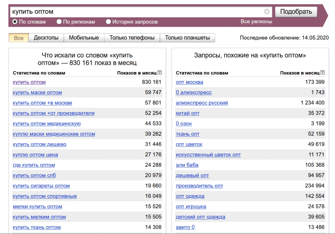Click help icon beside left 'Показов в месяц'

click(159, 73)
